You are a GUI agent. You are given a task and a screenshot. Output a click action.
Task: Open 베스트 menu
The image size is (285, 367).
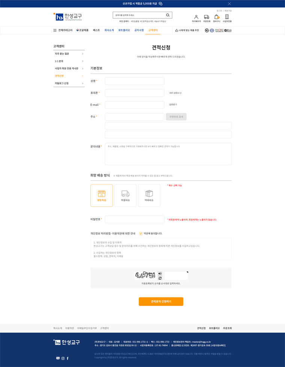pos(96,30)
